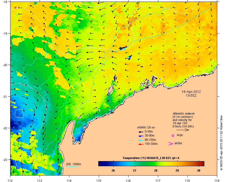Click longitude axis label 112
This screenshot has width=225, height=182.
[x=10, y=180]
